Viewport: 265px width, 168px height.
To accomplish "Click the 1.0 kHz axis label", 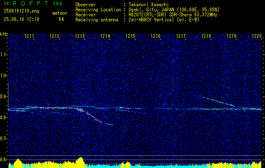I will 4,76.
